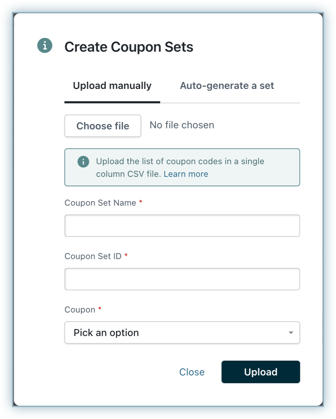
Task: Click the Coupon Set Name label
Action: 100,203
